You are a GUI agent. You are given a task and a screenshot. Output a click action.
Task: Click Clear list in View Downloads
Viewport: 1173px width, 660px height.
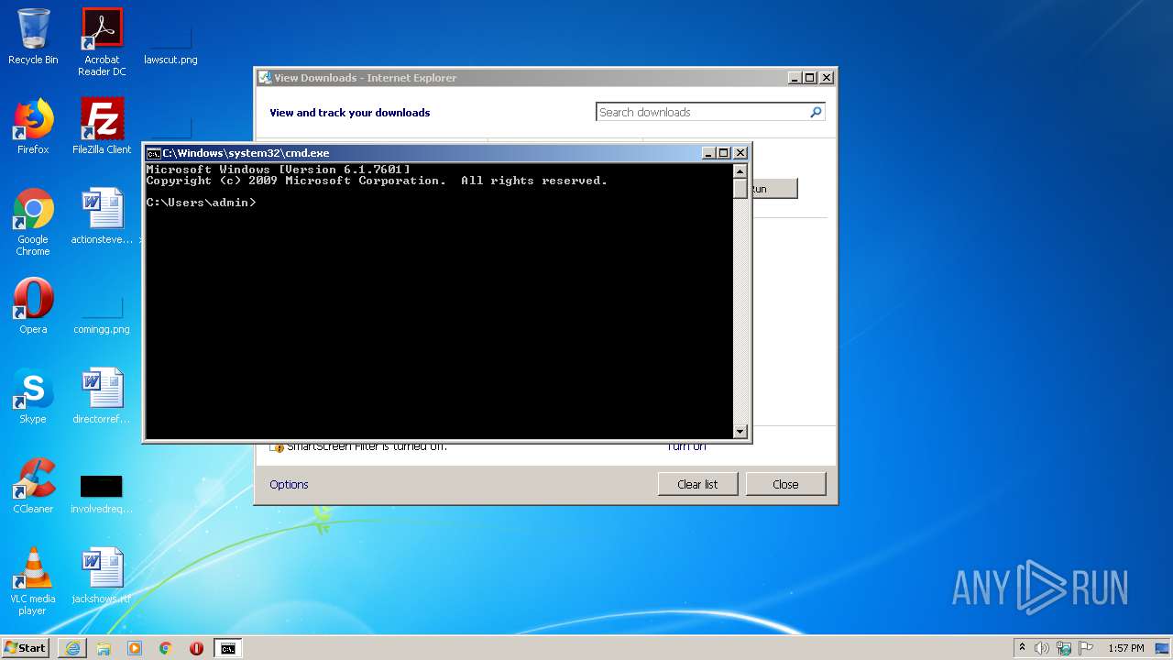[697, 484]
